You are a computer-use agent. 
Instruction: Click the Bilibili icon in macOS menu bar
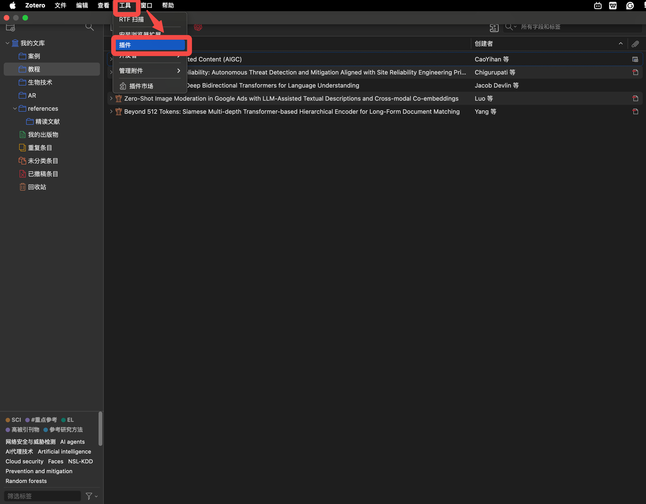click(x=598, y=6)
